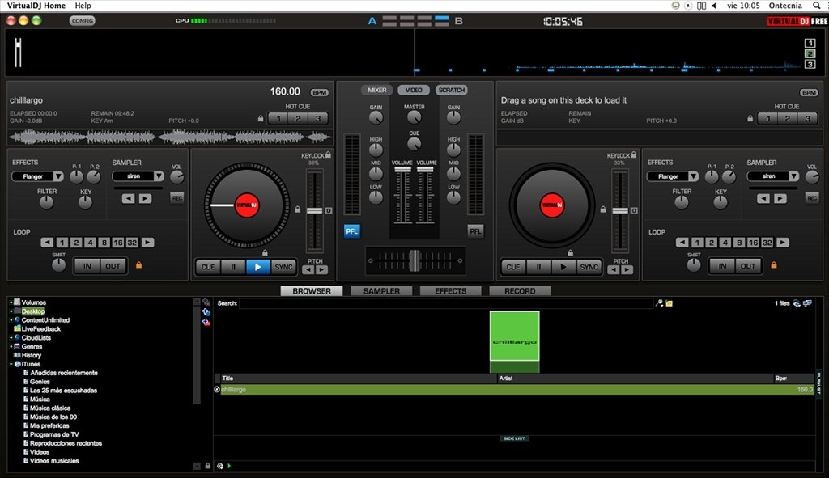
Task: Click SYNC on the left deck
Action: point(283,267)
